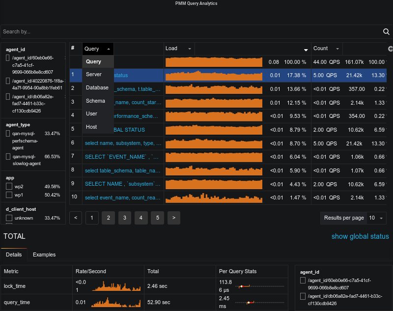393x311 pixels.
Task: Click the add column plus icon
Action: (x=390, y=49)
